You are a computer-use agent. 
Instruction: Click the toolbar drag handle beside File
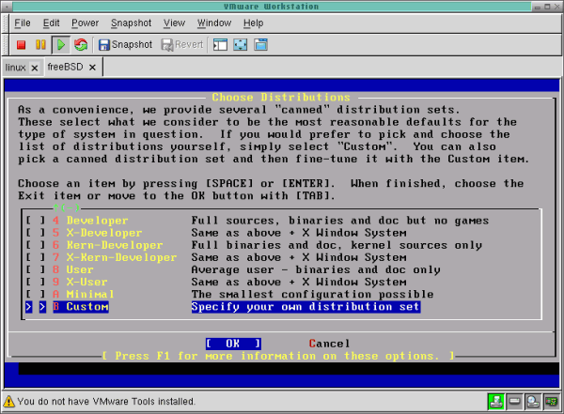pos(6,23)
